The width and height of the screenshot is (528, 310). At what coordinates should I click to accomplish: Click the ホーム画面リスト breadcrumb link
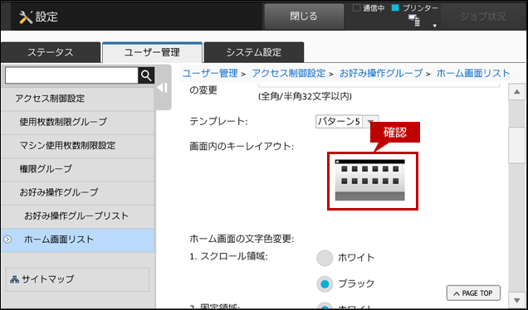473,73
